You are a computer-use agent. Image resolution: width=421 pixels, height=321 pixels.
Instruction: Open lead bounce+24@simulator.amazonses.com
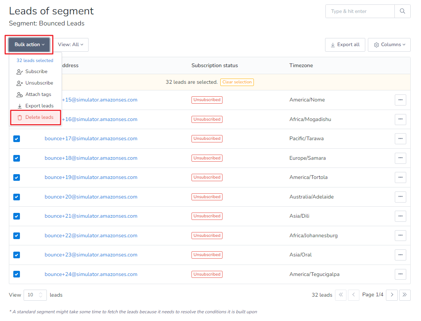pos(91,274)
